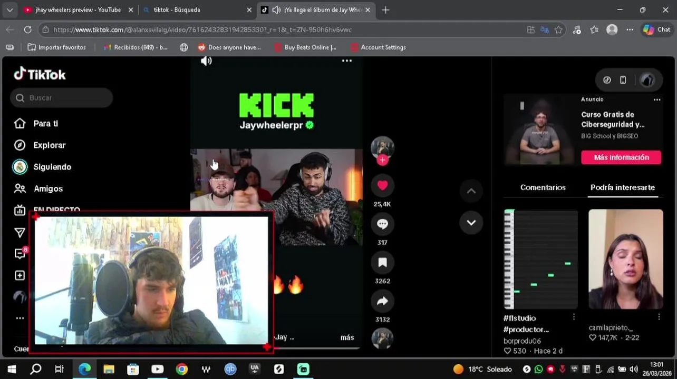
Task: Open the Copilot Chat button
Action: (657, 30)
